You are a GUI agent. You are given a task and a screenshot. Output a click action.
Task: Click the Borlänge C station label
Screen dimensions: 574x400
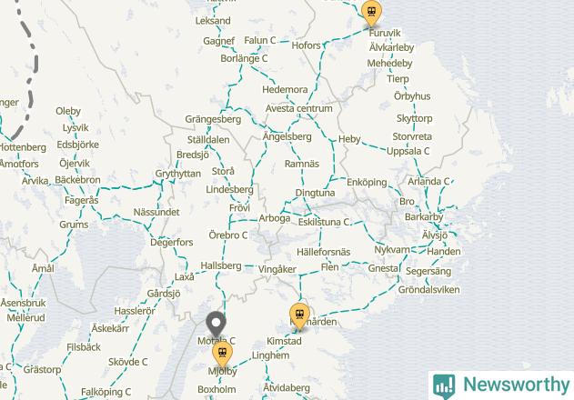click(244, 58)
